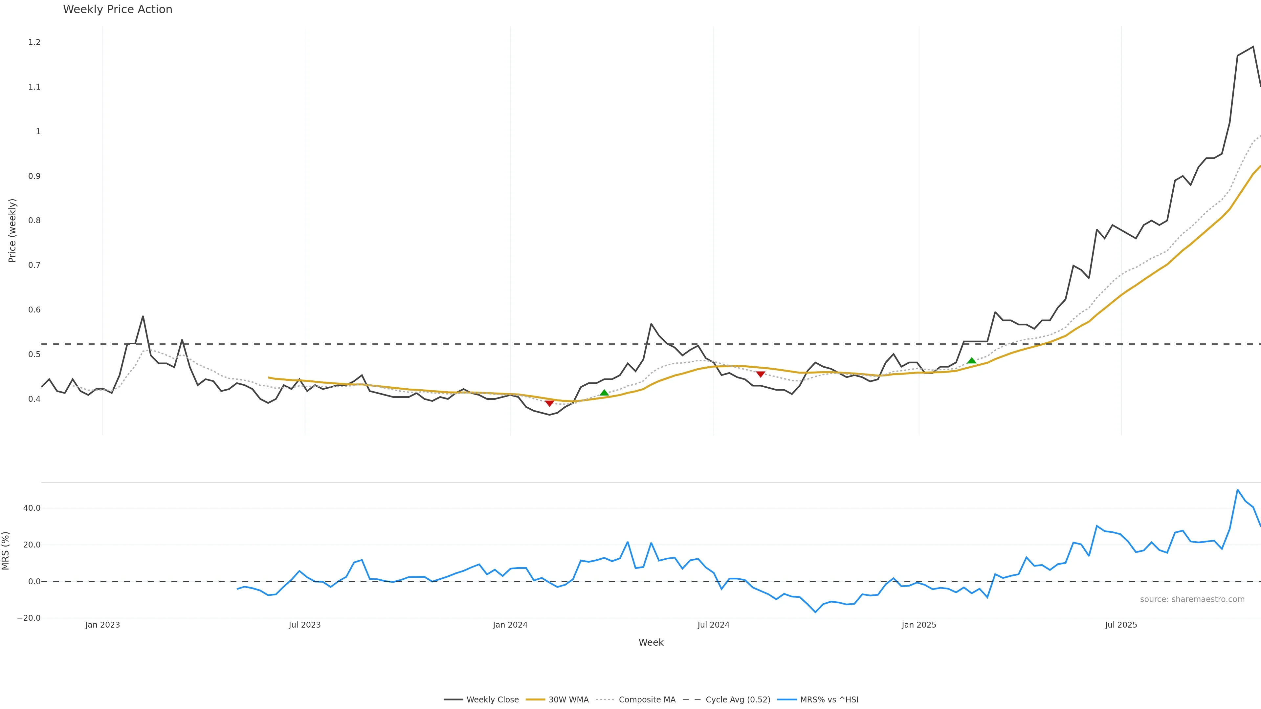Click the red down-triangle marker near February 2024

(549, 403)
